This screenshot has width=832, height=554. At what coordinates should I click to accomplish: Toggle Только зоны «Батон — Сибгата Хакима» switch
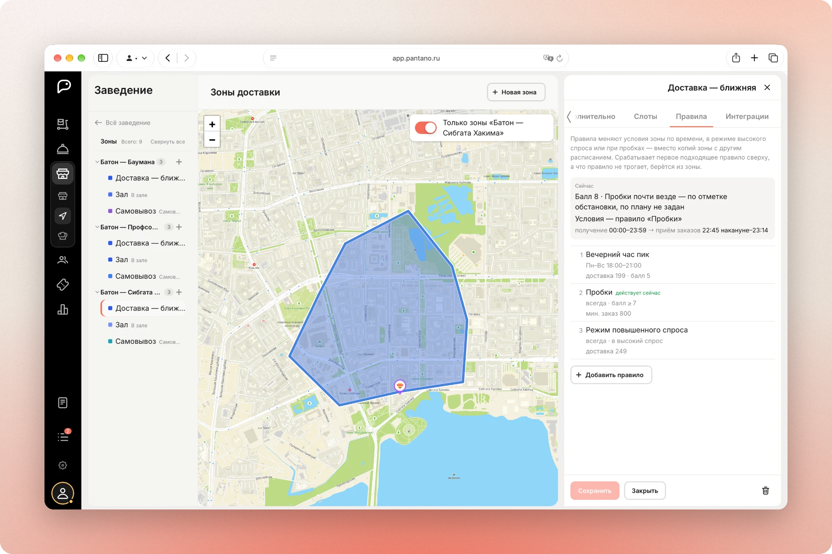425,128
